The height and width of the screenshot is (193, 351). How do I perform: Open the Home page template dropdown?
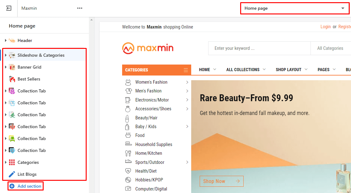[x=294, y=8]
